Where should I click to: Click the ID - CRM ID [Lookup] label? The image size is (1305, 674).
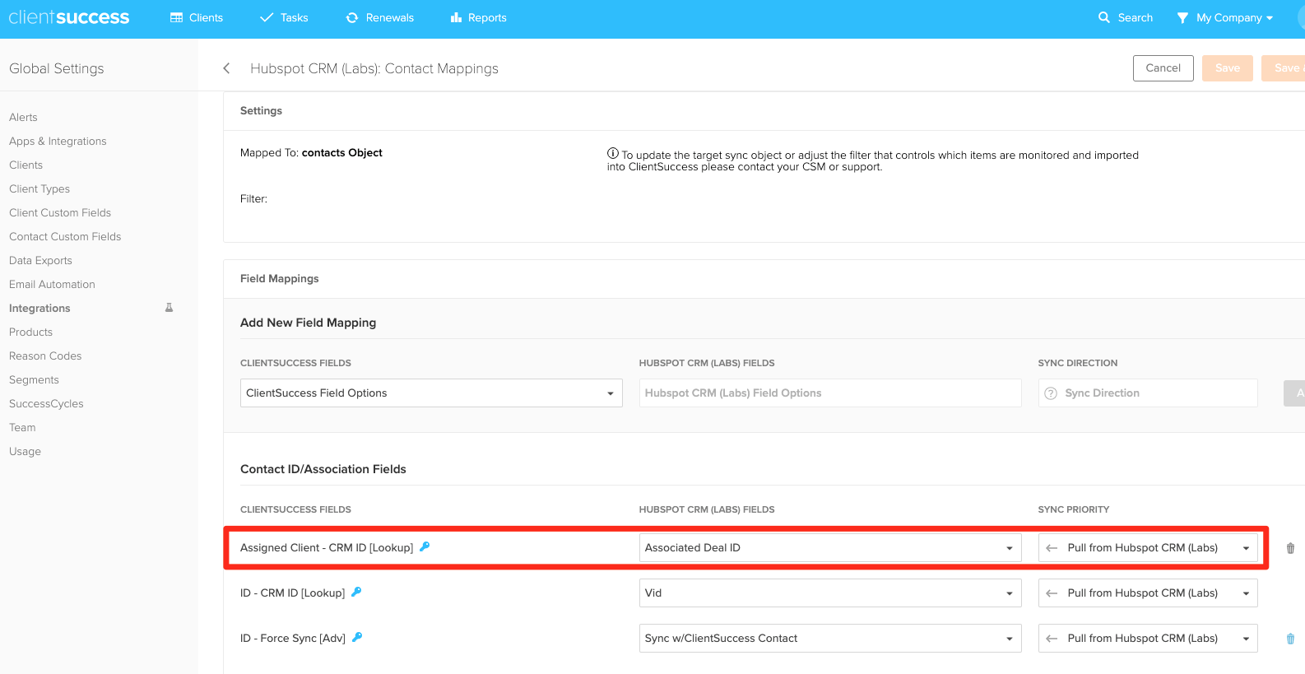(x=292, y=593)
